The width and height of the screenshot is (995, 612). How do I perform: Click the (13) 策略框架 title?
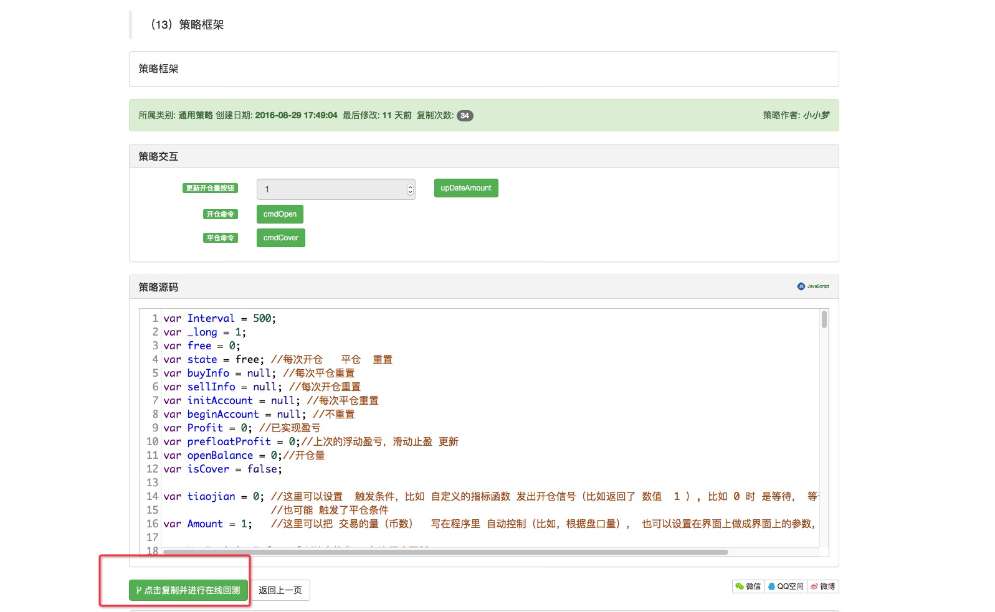(x=186, y=24)
